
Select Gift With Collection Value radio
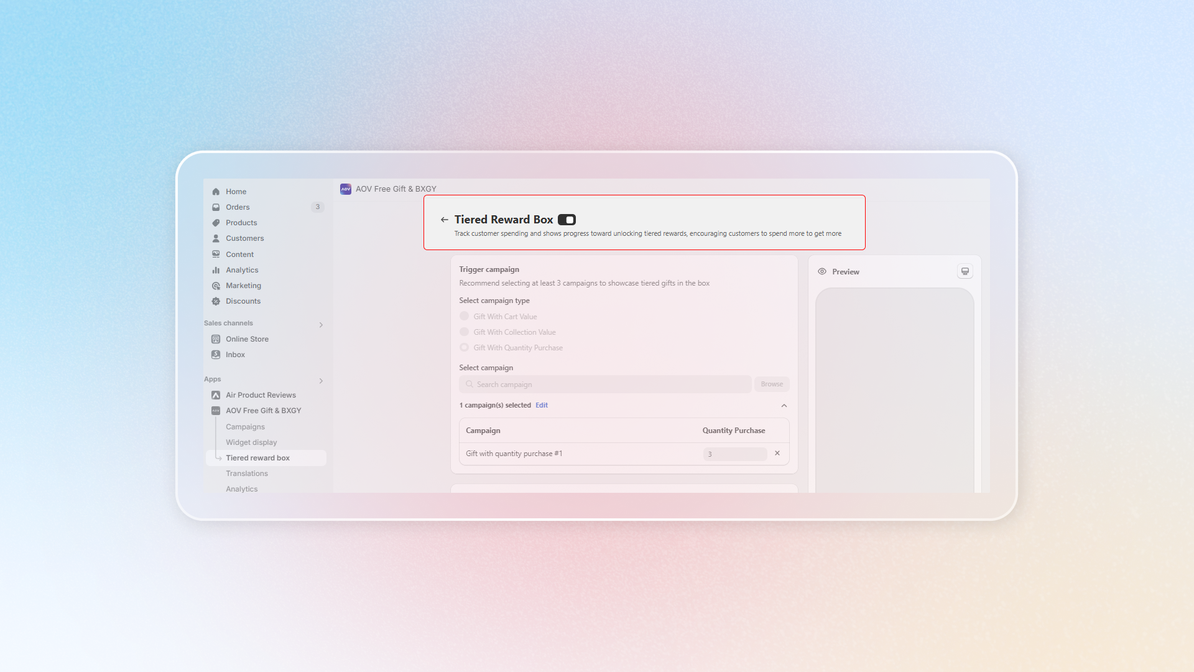tap(464, 332)
